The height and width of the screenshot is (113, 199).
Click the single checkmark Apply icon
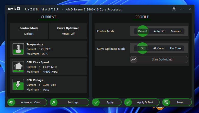(x=96, y=102)
